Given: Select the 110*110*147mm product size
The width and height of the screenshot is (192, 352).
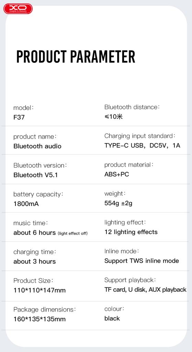Looking at the screenshot, I should [x=39, y=290].
